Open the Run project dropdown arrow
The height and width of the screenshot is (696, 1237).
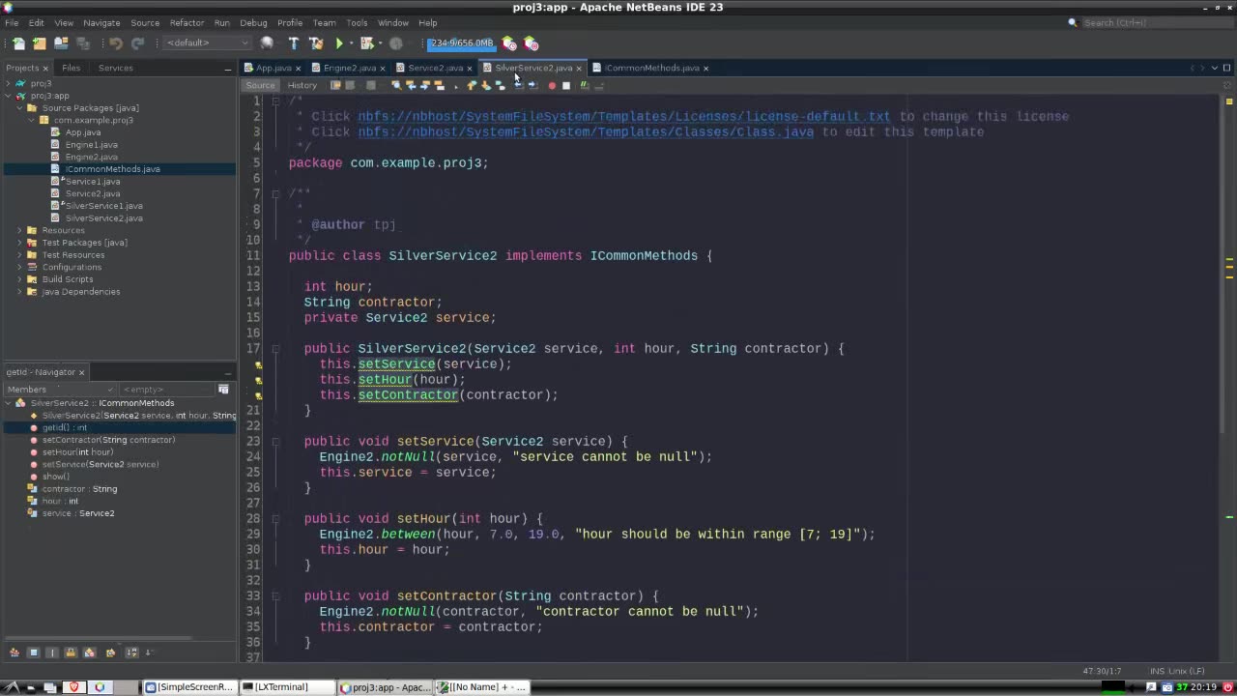pos(351,43)
